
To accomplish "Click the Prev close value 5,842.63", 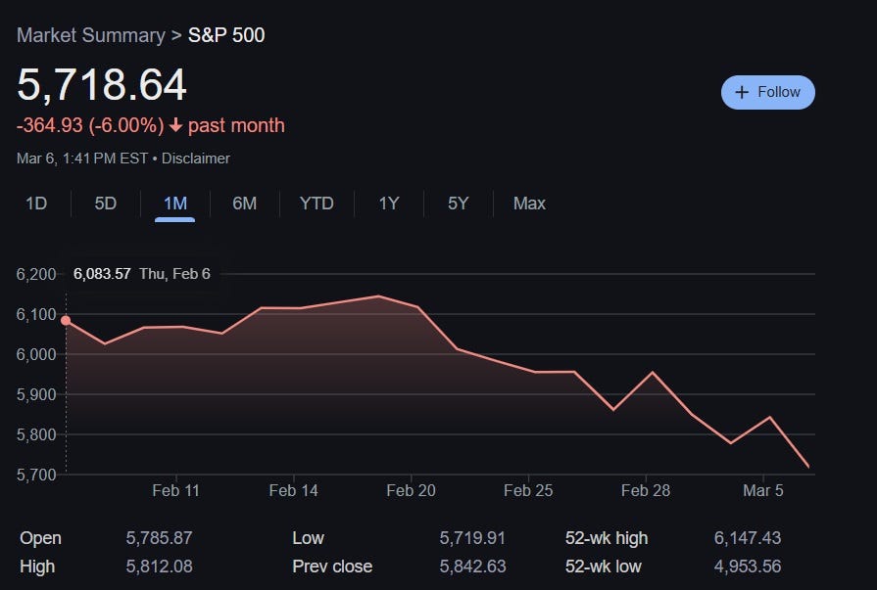I will tap(472, 567).
